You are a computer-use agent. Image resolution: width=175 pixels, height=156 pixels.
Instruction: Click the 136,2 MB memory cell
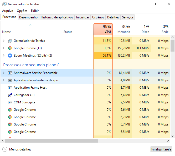point(122,56)
